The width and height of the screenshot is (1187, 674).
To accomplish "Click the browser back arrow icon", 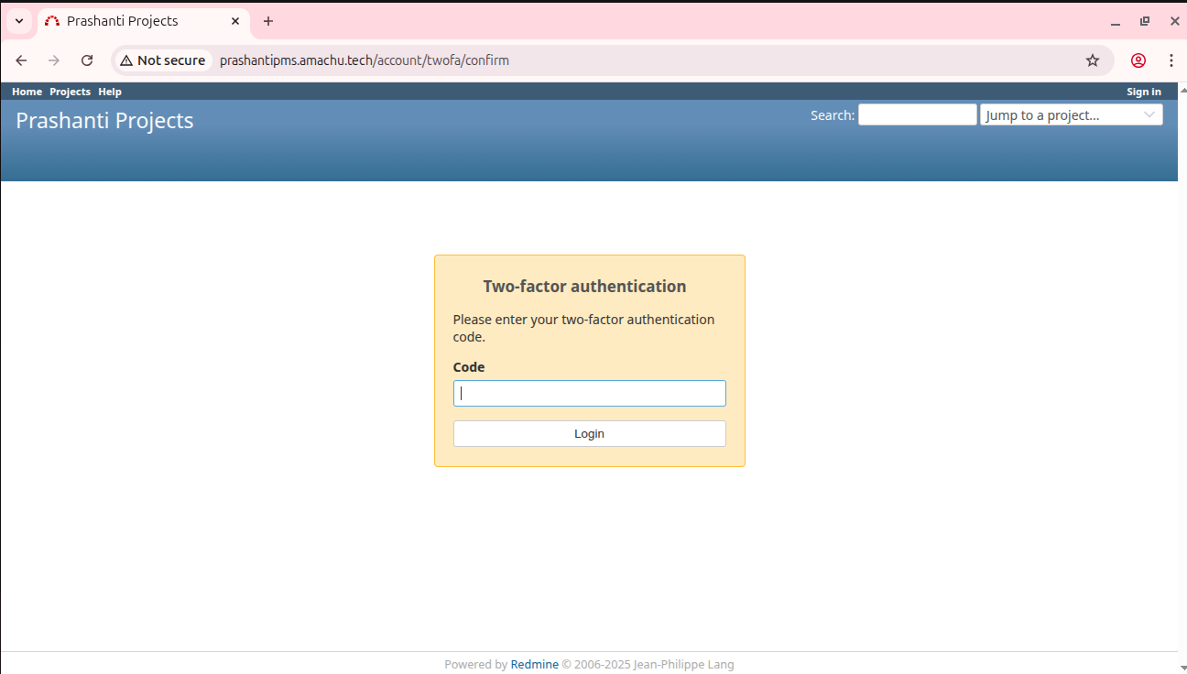I will (22, 60).
